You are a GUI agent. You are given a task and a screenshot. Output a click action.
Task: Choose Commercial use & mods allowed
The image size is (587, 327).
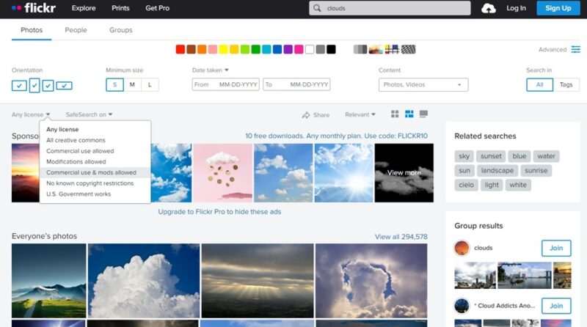tap(95, 172)
